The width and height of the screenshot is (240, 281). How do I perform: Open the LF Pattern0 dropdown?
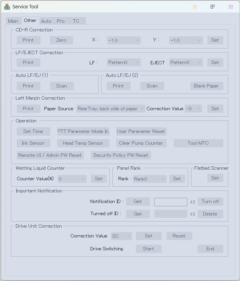[124, 62]
